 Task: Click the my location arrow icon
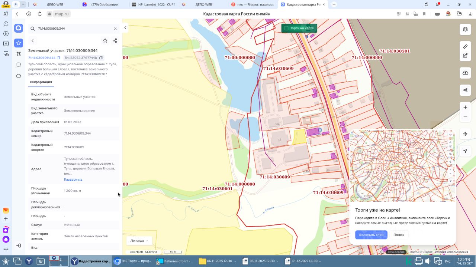tap(465, 151)
